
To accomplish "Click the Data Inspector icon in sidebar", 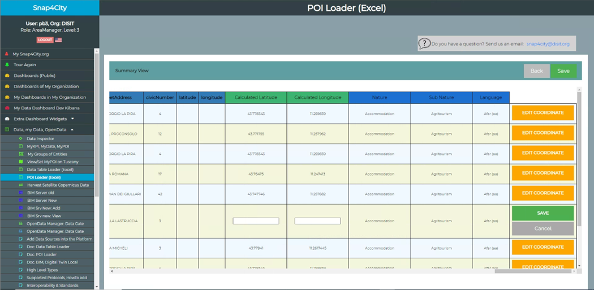I will [x=20, y=138].
